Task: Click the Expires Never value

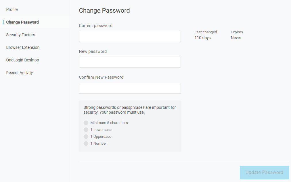Action: pyautogui.click(x=236, y=38)
